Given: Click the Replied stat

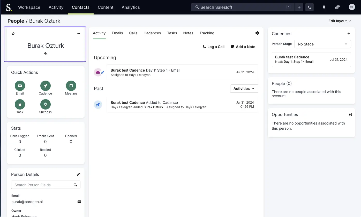Looking at the screenshot, I should pyautogui.click(x=46, y=153).
